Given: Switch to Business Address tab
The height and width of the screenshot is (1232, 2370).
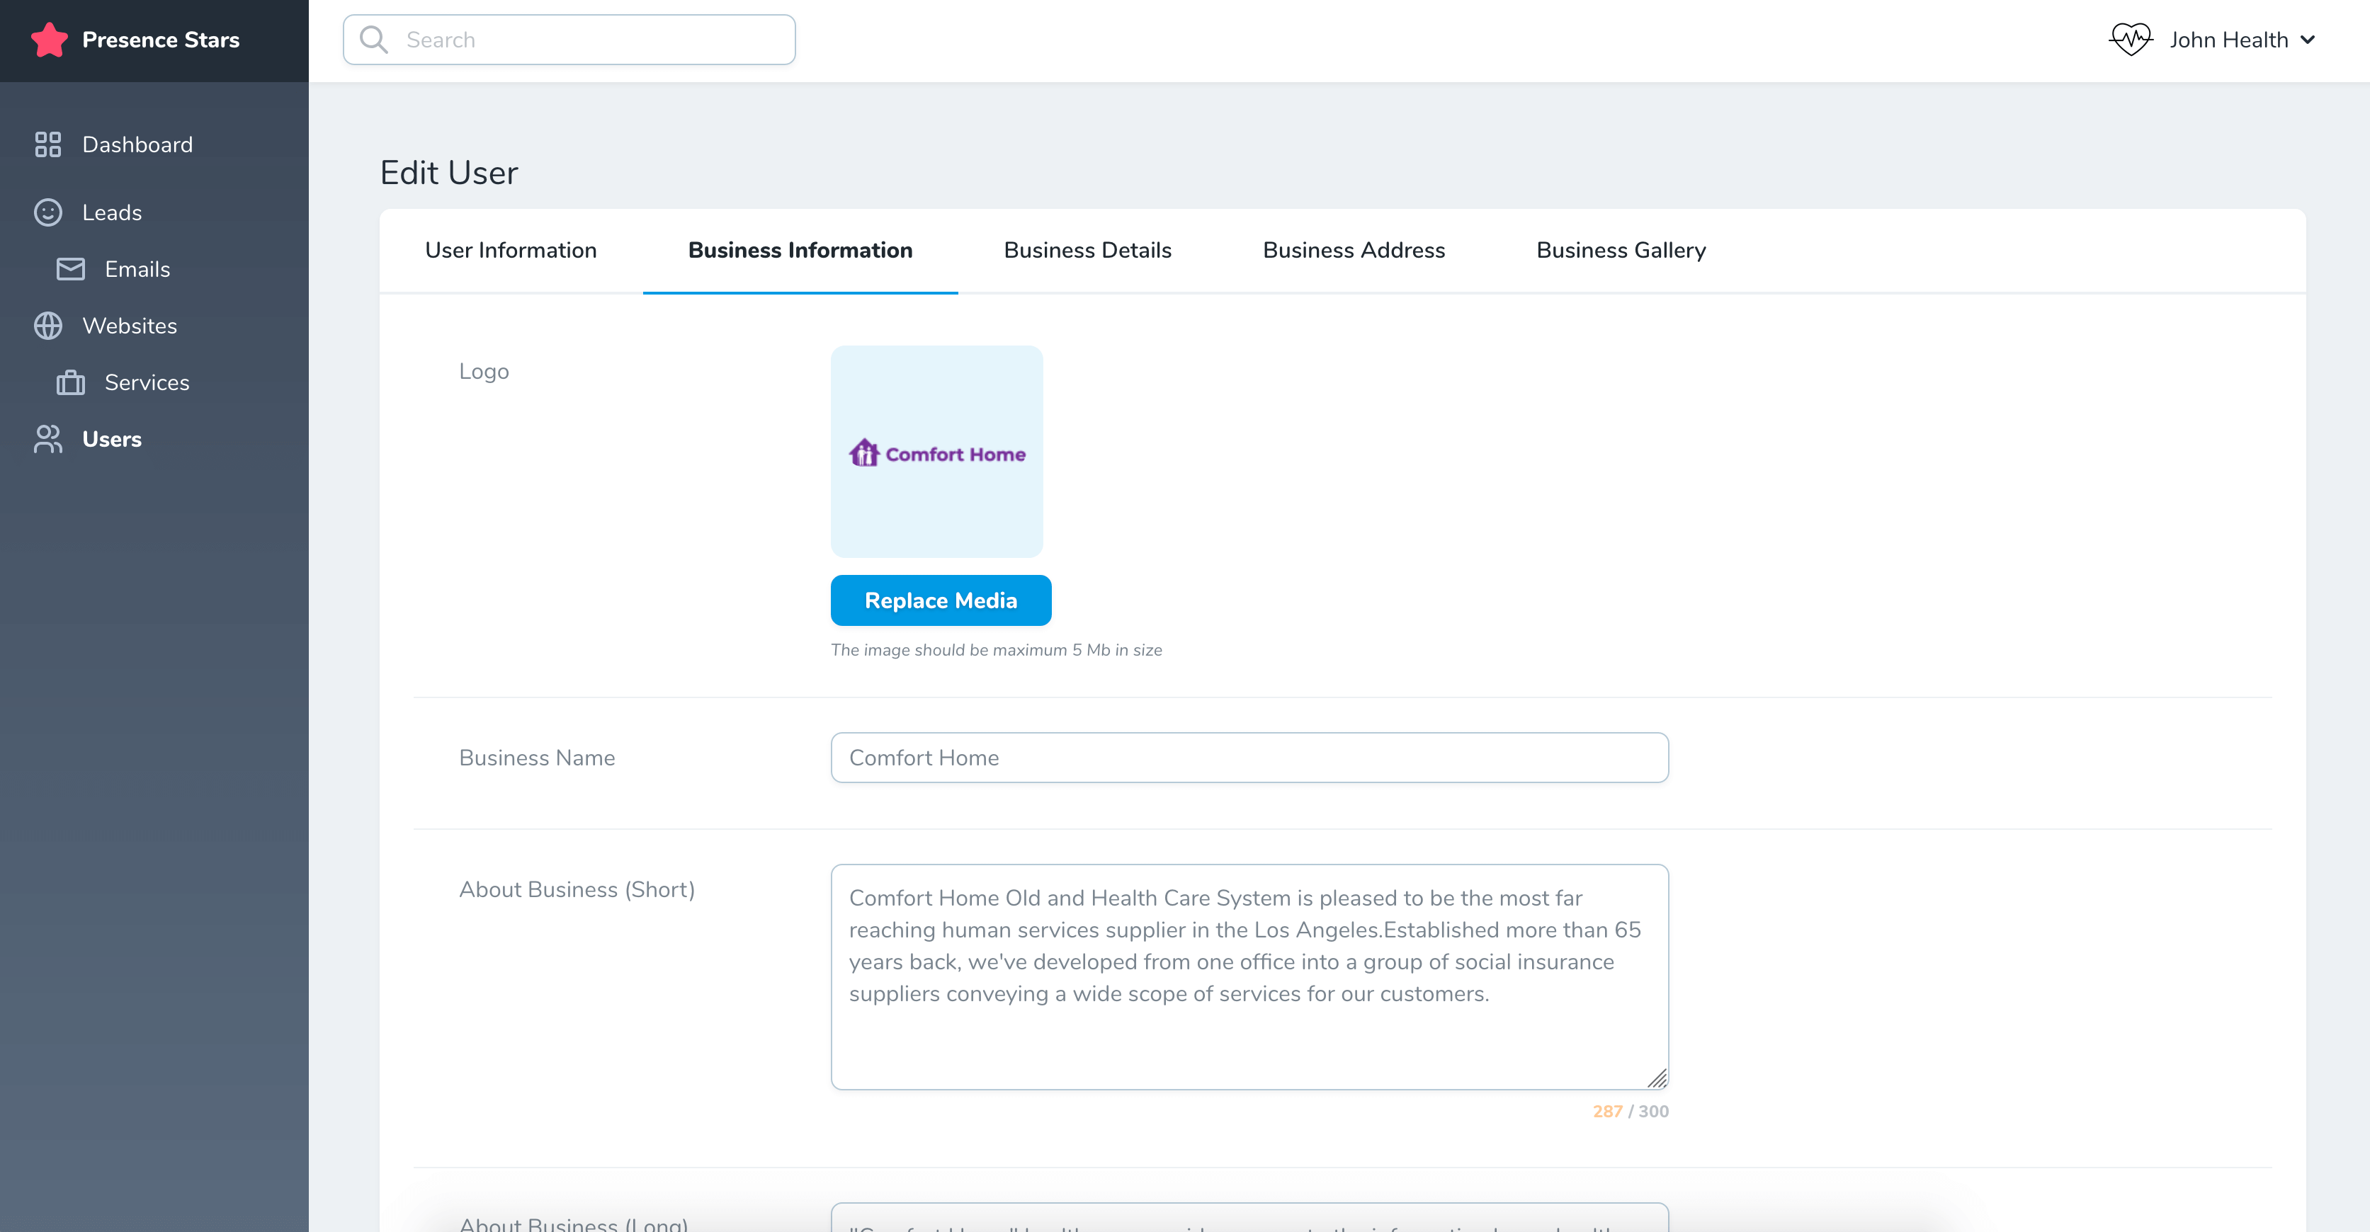Looking at the screenshot, I should tap(1354, 249).
